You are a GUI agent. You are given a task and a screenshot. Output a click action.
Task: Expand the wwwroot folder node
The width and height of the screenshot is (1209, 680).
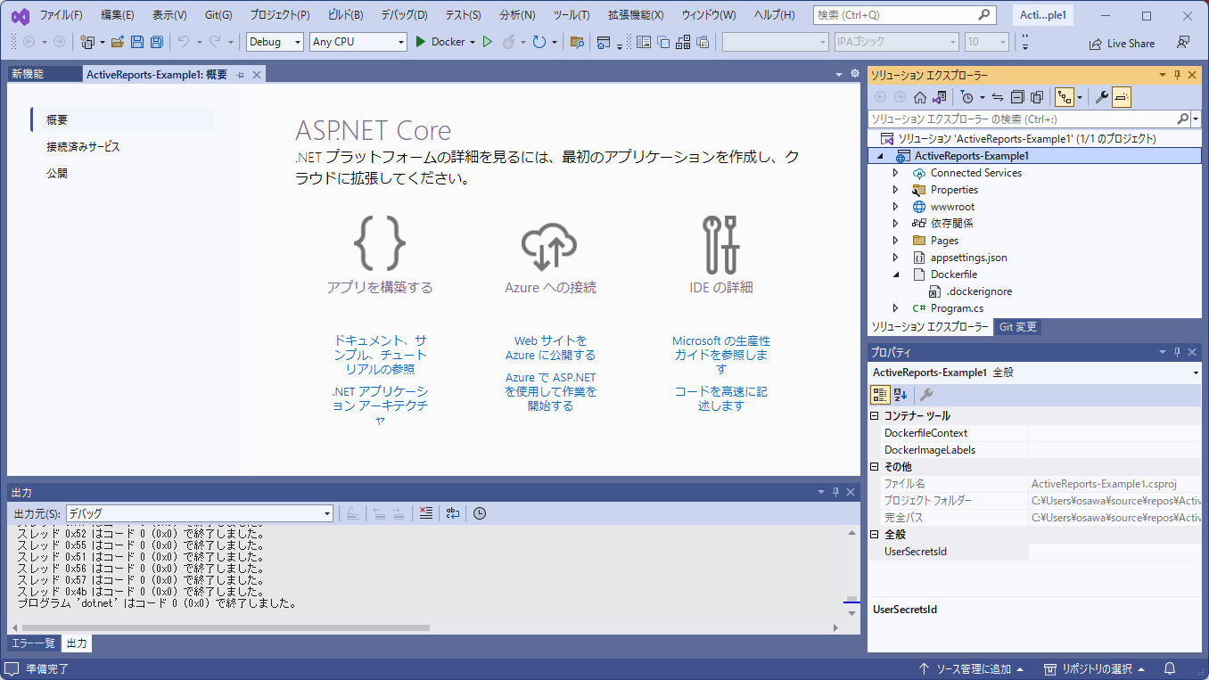pyautogui.click(x=896, y=207)
